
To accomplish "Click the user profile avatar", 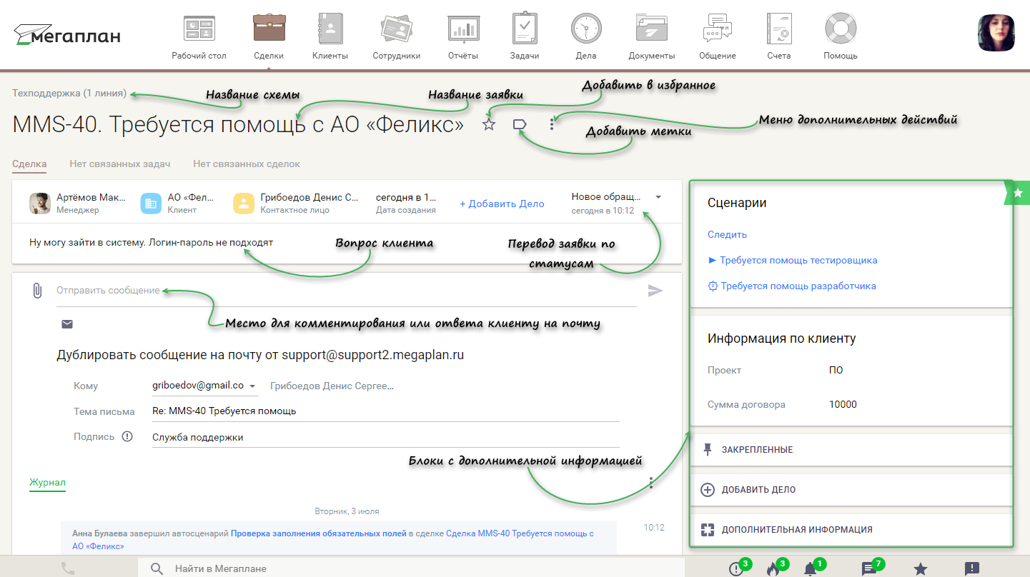I will tap(996, 32).
